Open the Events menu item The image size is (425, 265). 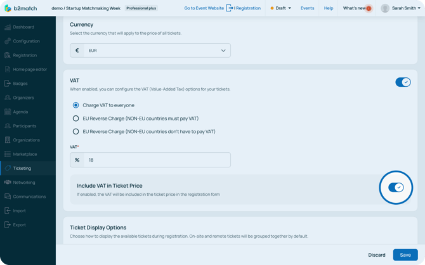click(307, 8)
